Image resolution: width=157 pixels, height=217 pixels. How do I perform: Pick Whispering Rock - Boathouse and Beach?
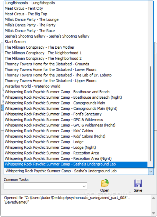pos(76,92)
